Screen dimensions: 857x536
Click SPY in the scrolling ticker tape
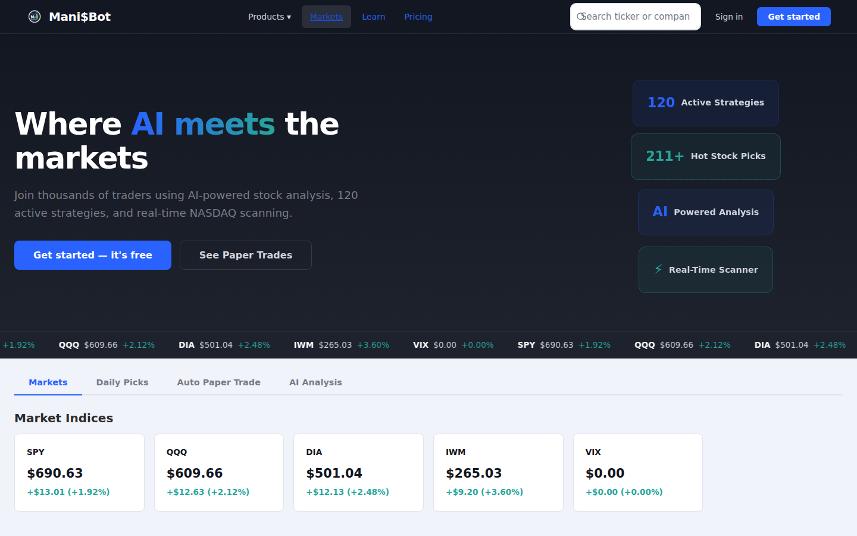click(x=526, y=345)
